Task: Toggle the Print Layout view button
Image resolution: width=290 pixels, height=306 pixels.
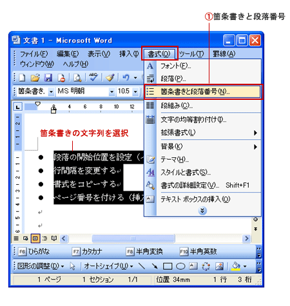Action: 35,238
